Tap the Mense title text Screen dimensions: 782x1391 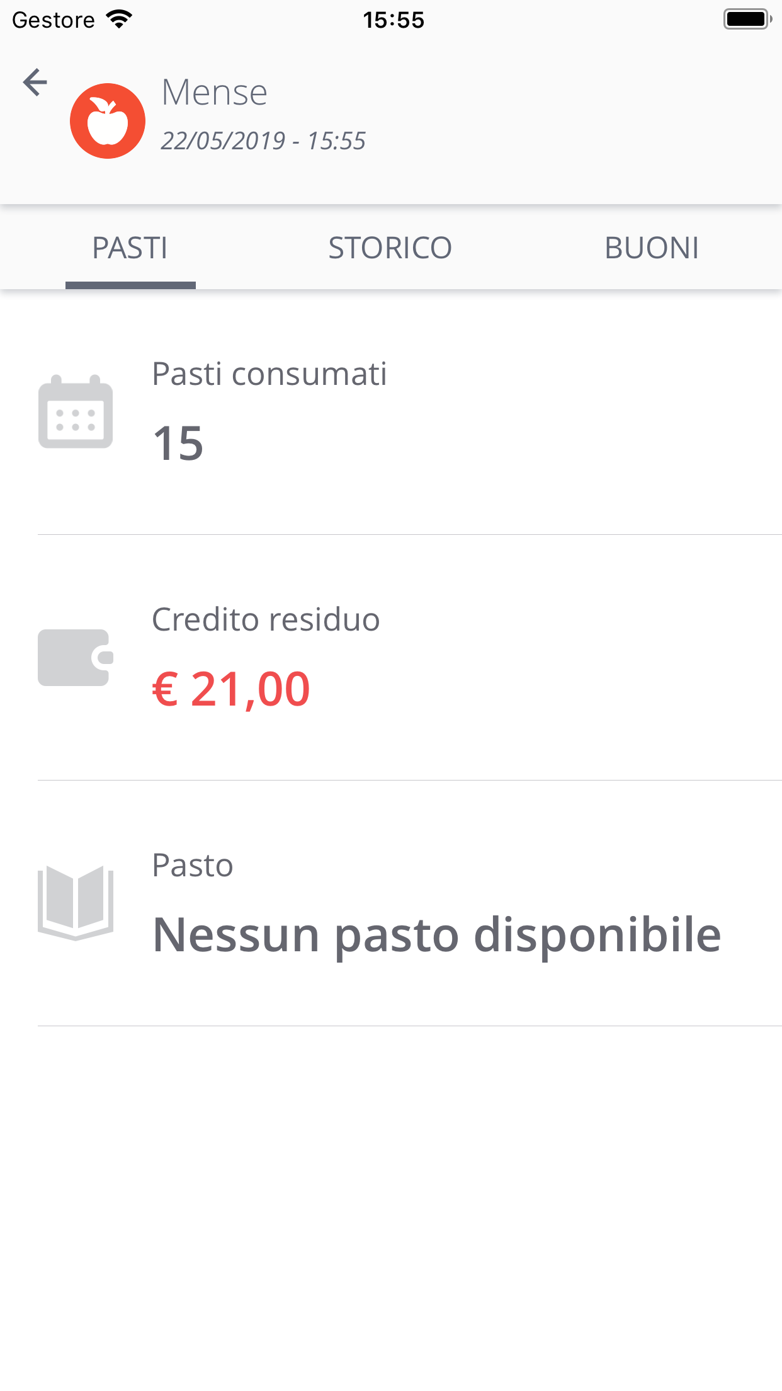[x=215, y=93]
